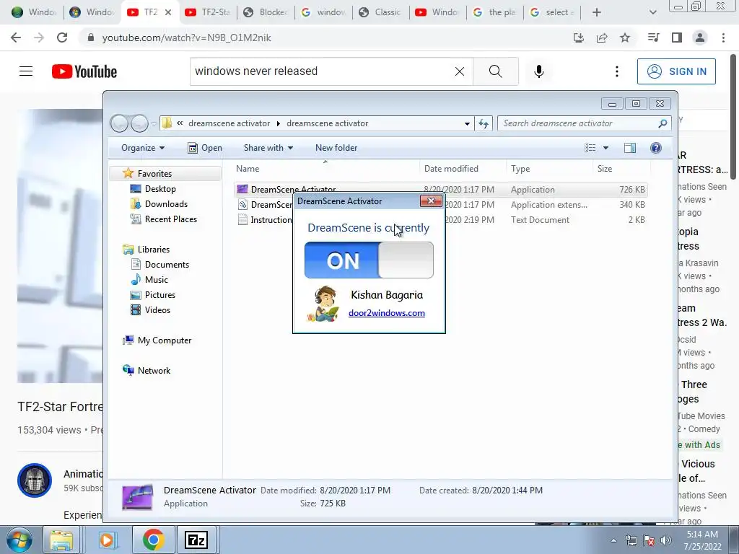Sort files by Name column
Image resolution: width=739 pixels, height=554 pixels.
pyautogui.click(x=325, y=169)
